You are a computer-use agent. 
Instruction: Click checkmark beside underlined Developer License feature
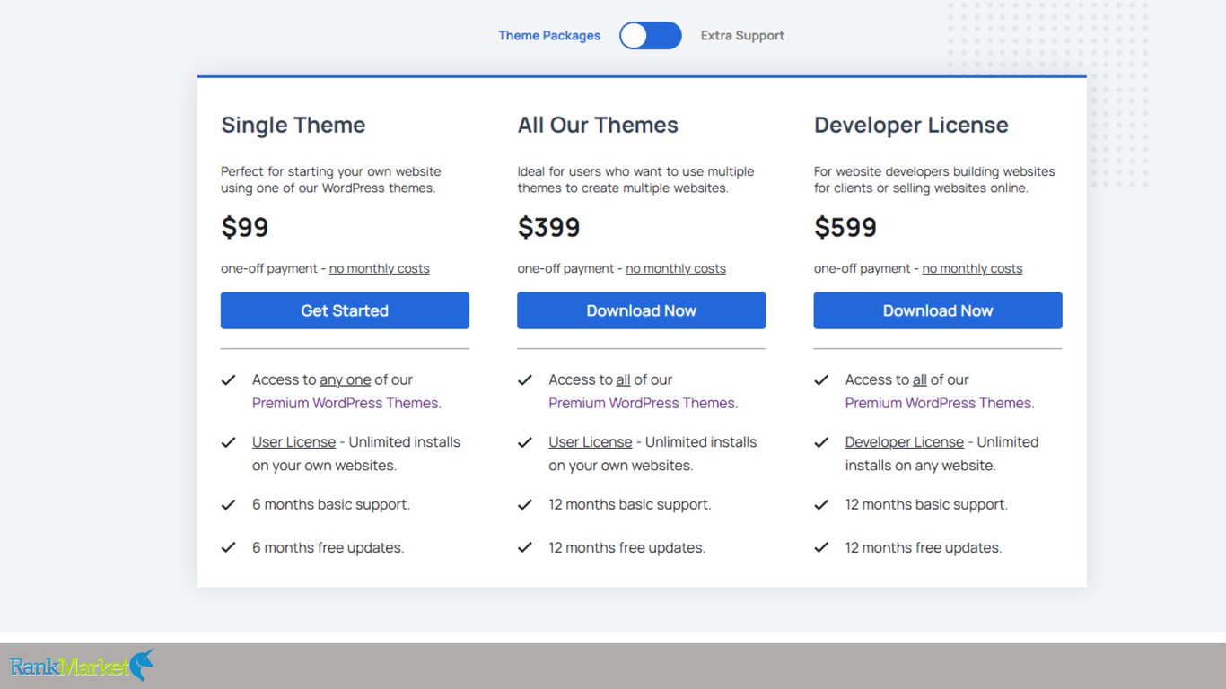(x=821, y=442)
